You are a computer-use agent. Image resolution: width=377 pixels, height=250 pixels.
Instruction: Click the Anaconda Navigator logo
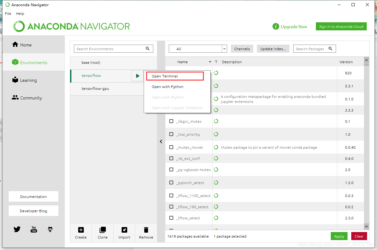(72, 26)
